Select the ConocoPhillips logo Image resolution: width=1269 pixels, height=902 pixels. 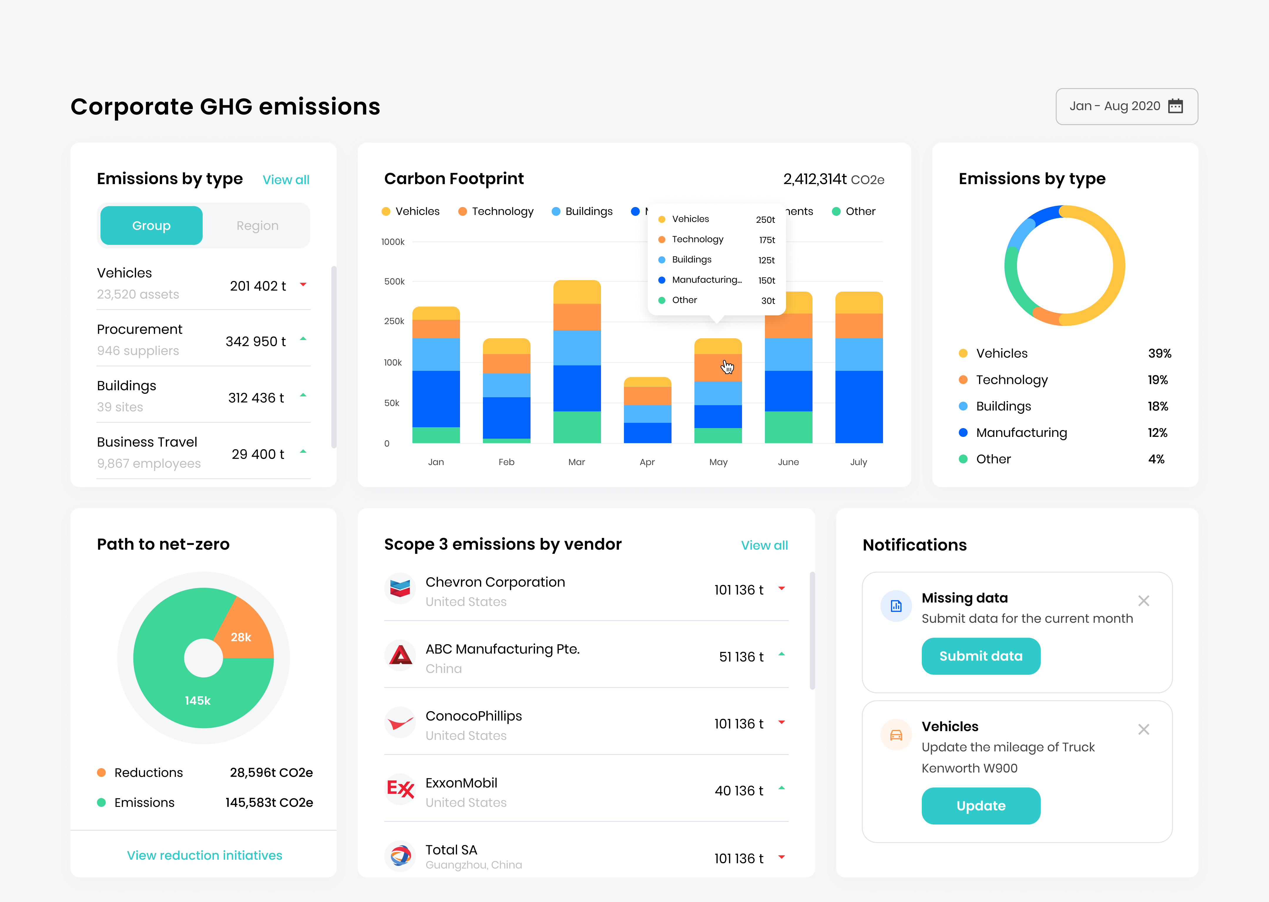[399, 723]
